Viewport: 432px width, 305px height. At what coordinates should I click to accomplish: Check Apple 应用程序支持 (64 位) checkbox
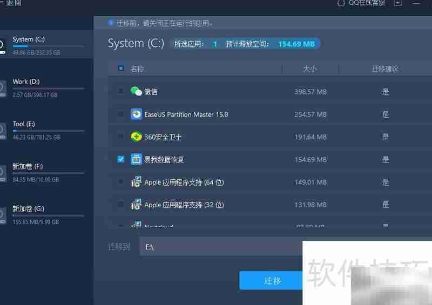pyautogui.click(x=120, y=181)
